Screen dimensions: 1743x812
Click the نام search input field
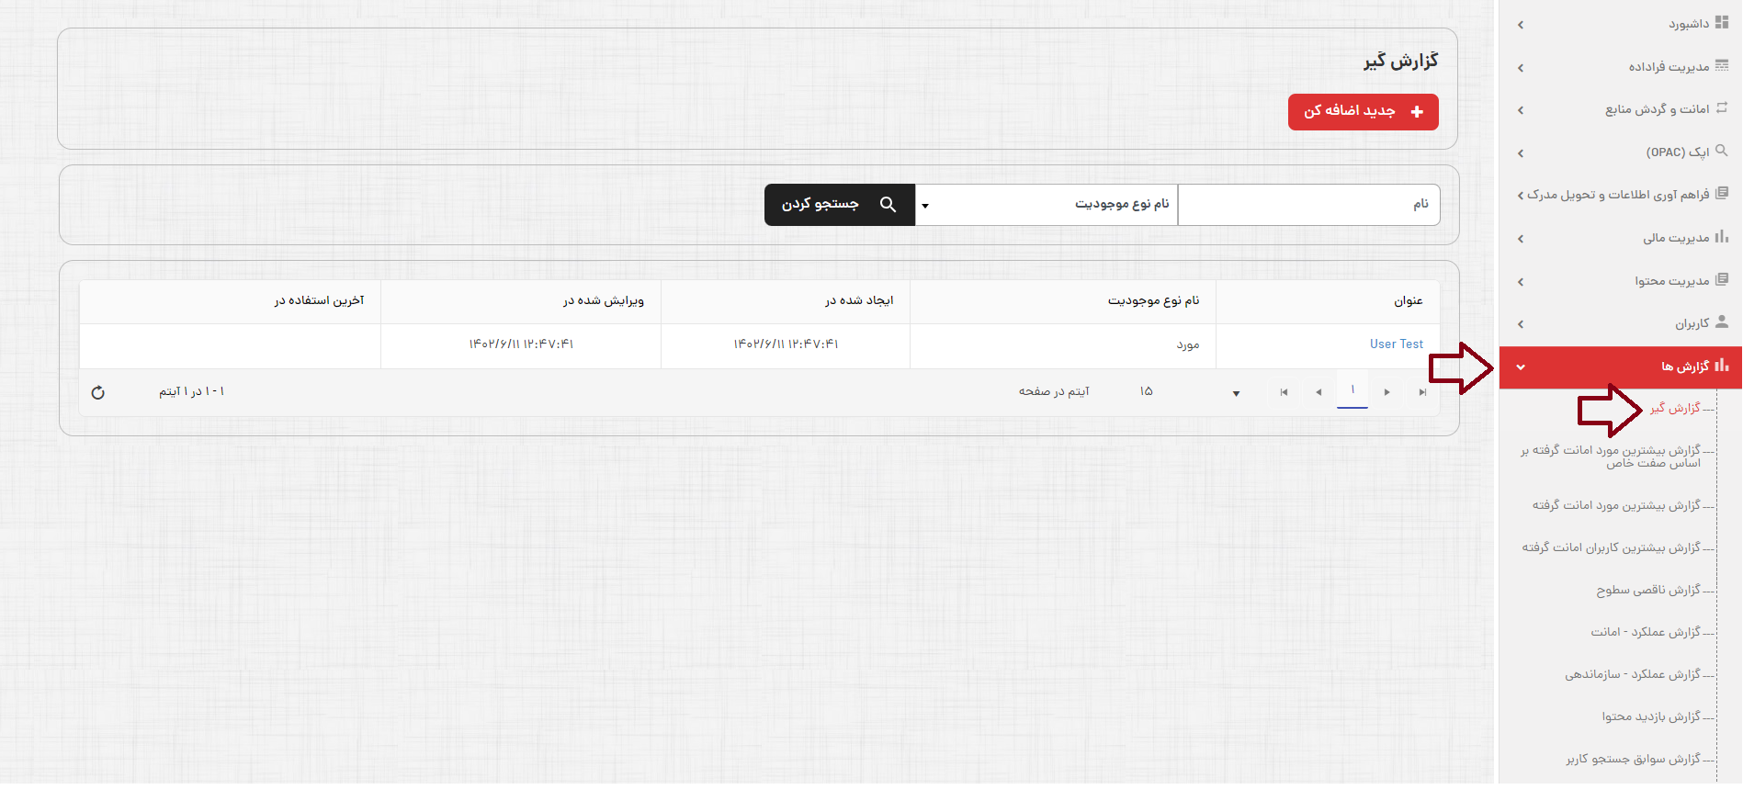point(1307,205)
